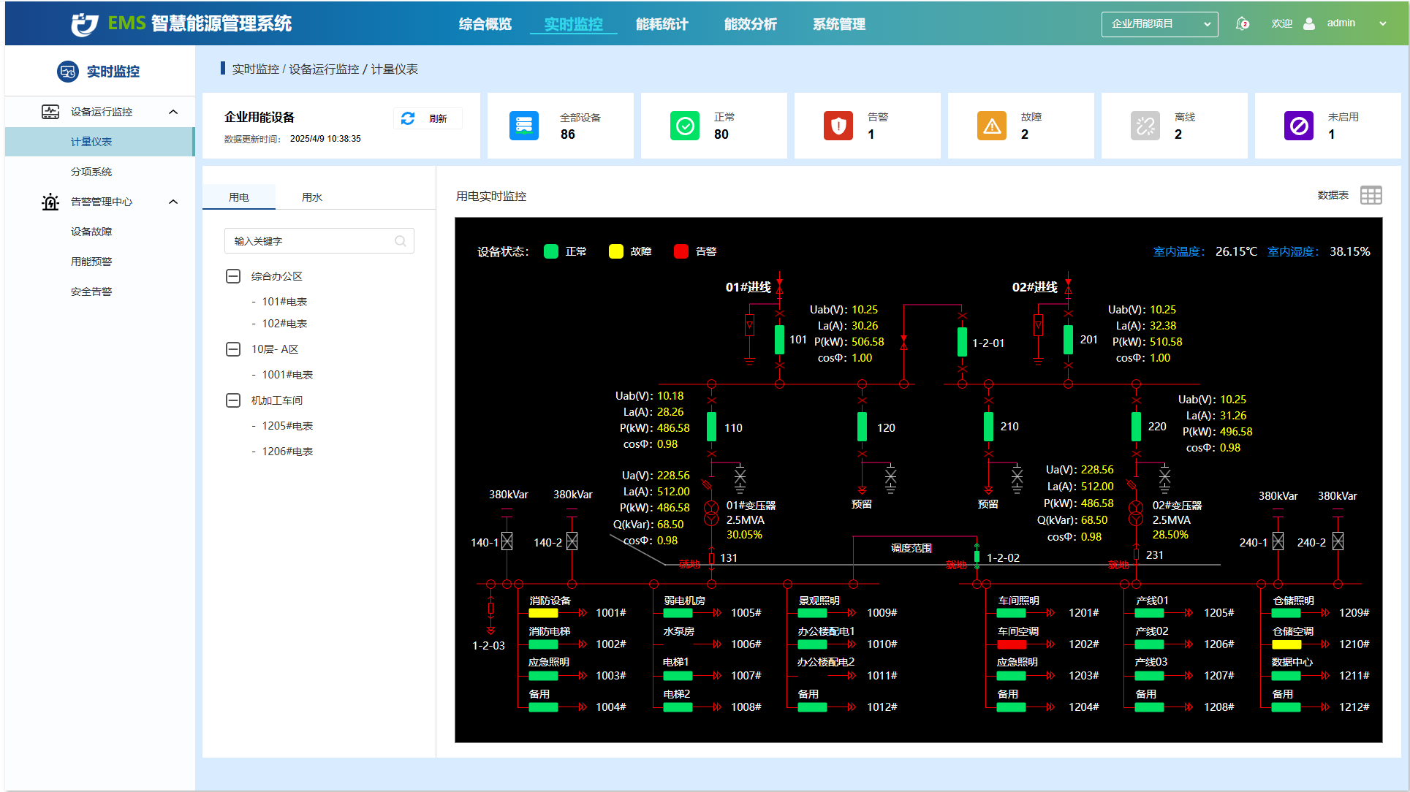Viewport: 1410px width, 792px height.
Task: Collapse the 告警管理中心 sidebar group
Action: click(x=173, y=202)
